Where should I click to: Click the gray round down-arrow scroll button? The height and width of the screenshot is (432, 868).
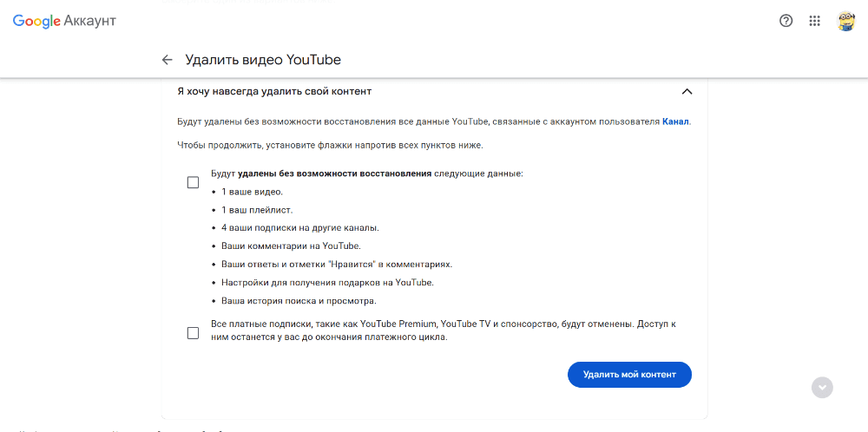[x=822, y=387]
